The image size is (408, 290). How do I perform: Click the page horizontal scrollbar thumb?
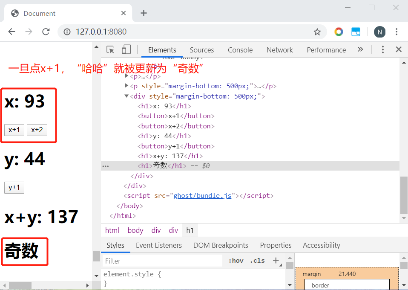pos(20,285)
